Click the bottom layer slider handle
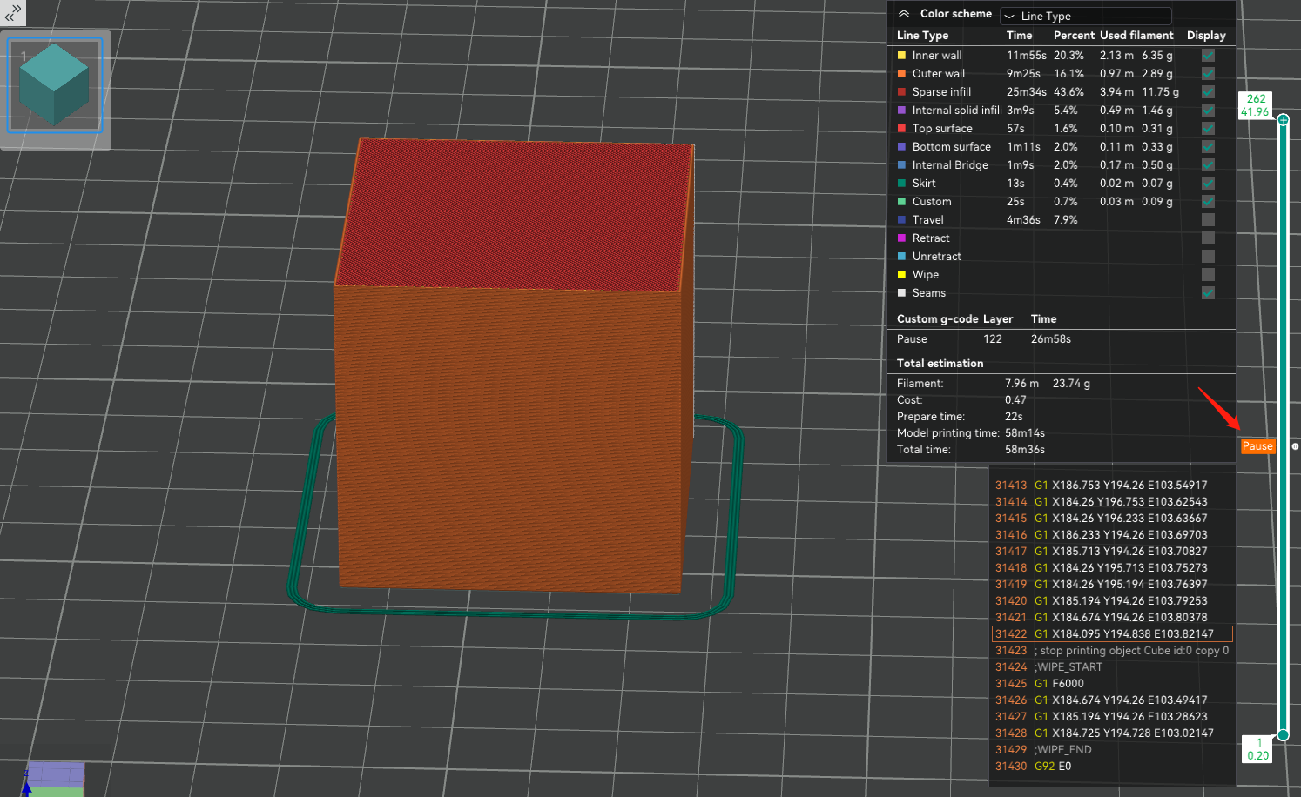1301x797 pixels. tap(1283, 735)
